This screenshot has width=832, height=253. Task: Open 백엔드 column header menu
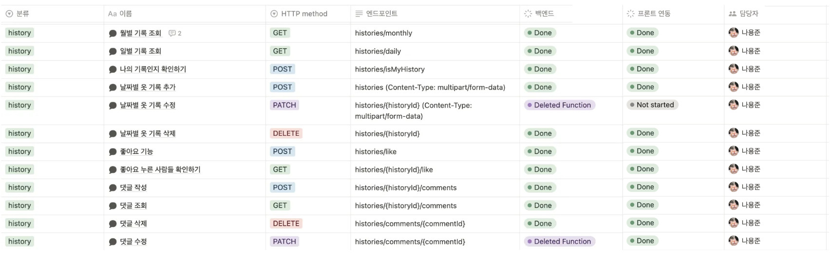point(571,14)
